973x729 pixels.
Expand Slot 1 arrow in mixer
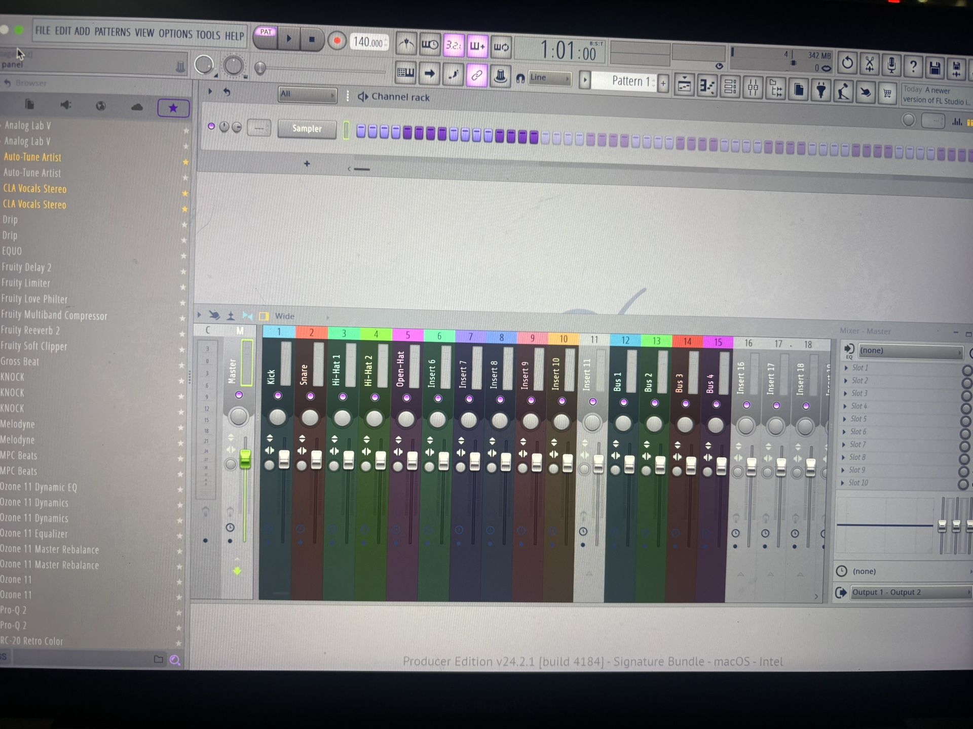pyautogui.click(x=846, y=368)
